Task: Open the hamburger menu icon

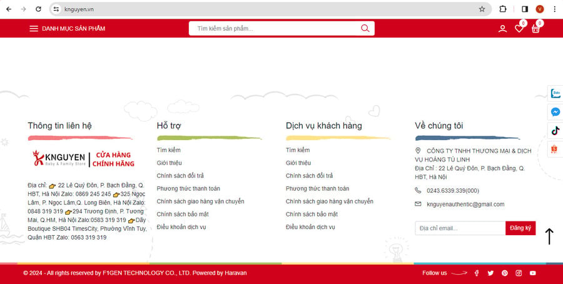Action: tap(34, 28)
